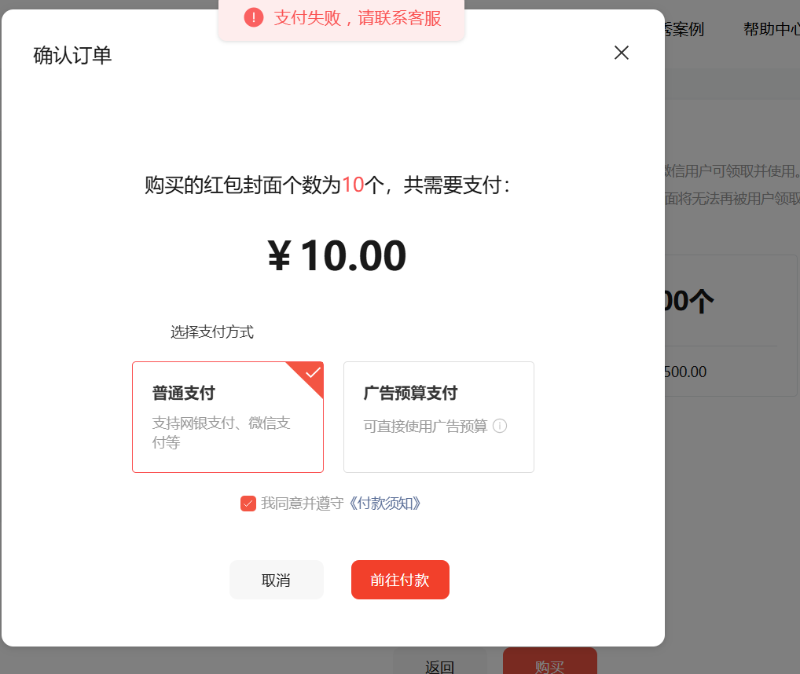Click the dimmed 购买 button behind dialog
The height and width of the screenshot is (674, 800).
point(550,661)
